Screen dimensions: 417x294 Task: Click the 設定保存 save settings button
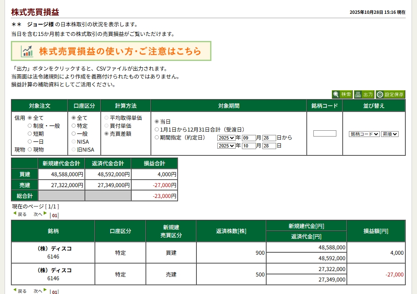[390, 94]
